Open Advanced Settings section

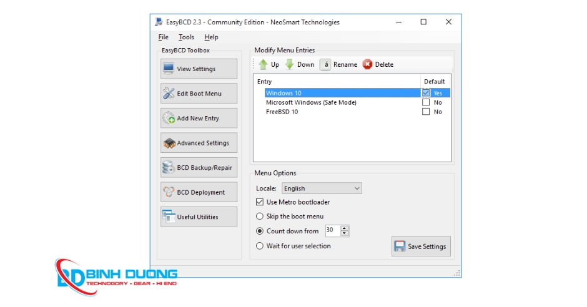(x=199, y=142)
